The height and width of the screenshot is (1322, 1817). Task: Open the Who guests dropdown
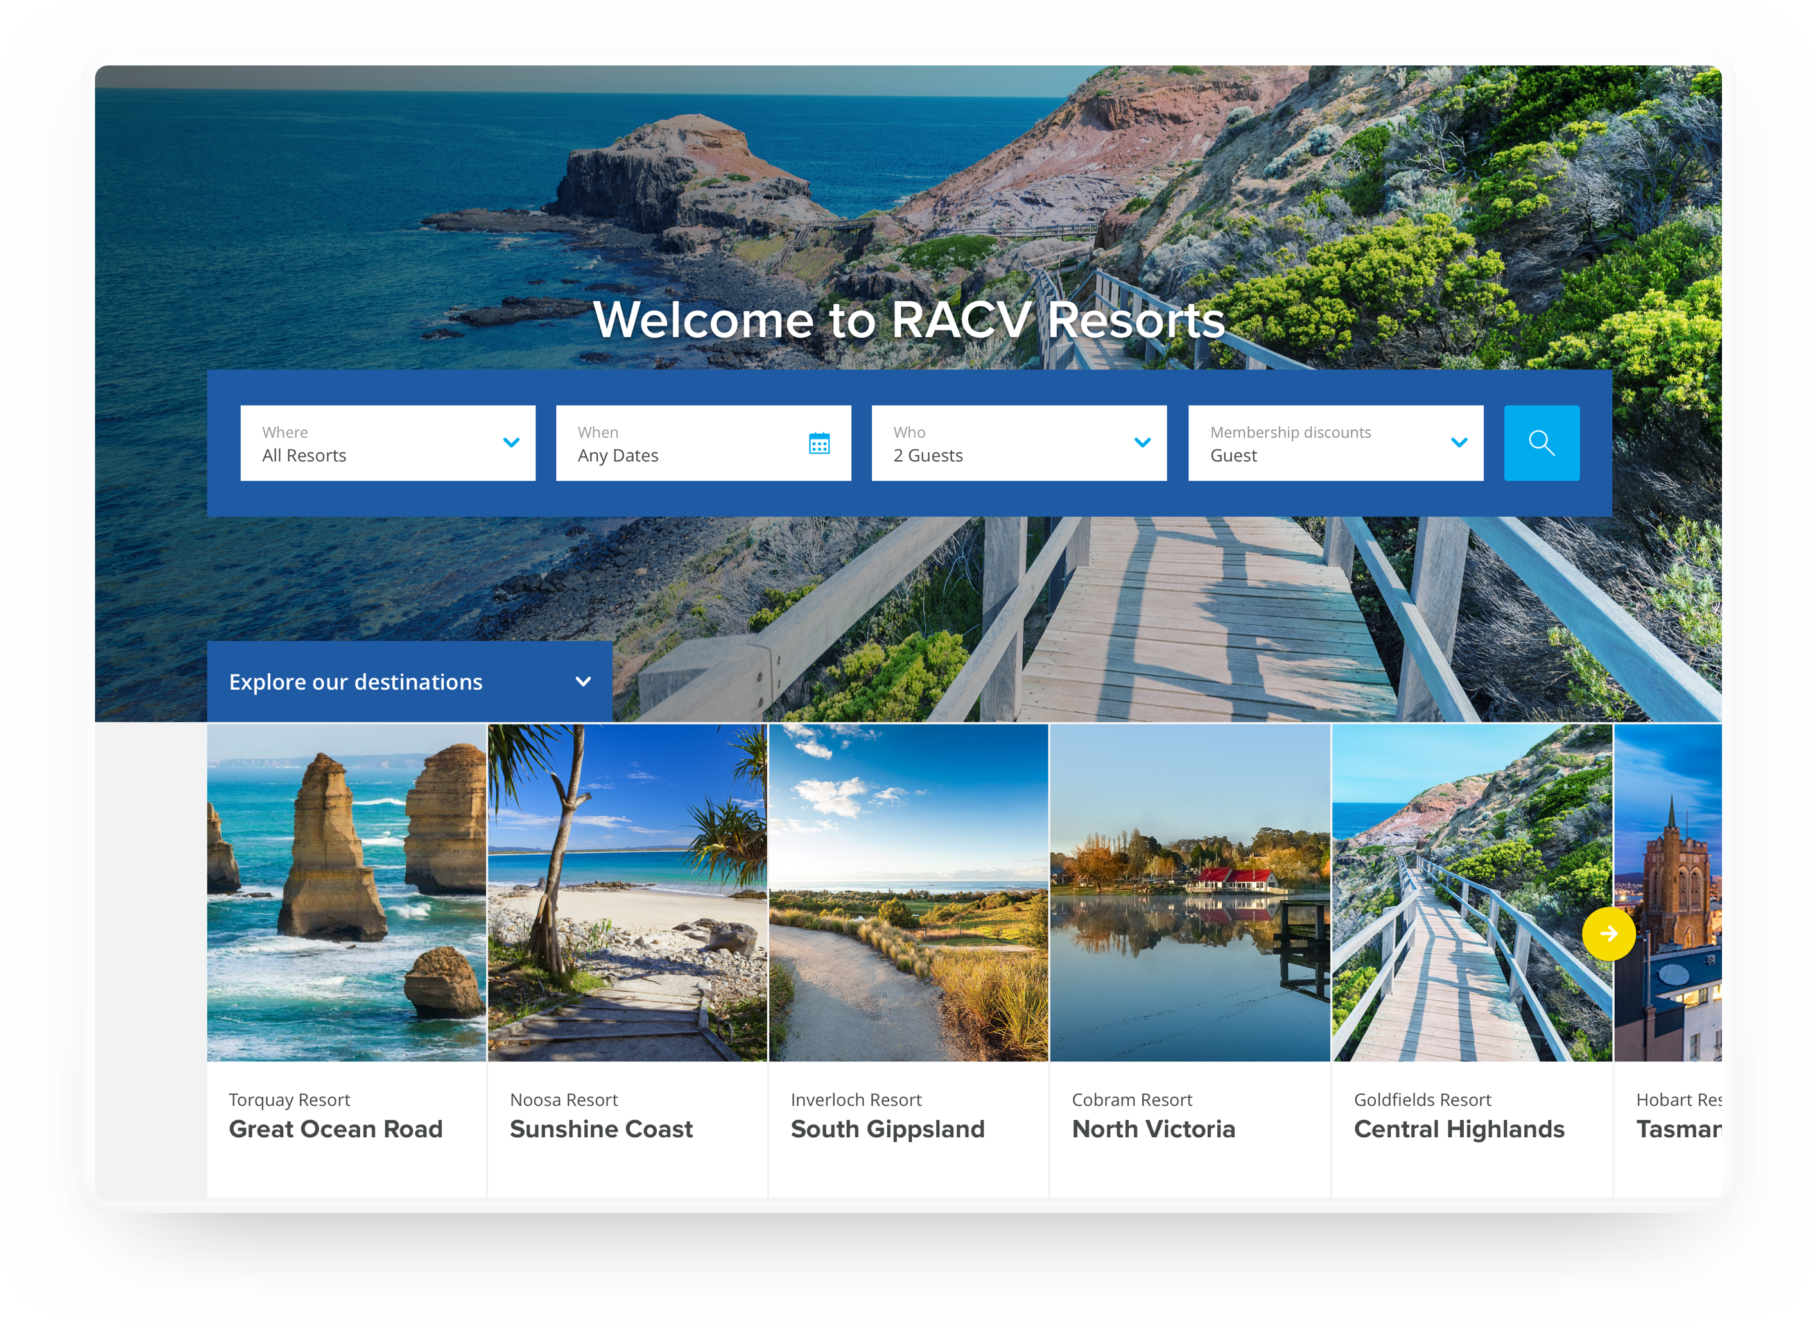tap(1018, 443)
